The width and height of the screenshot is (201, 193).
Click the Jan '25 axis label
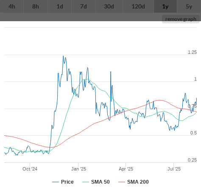click(78, 169)
